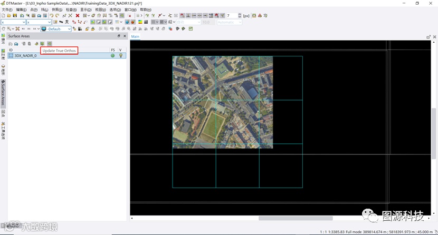Switch to the Main view tab
The height and width of the screenshot is (235, 438).
(x=135, y=36)
